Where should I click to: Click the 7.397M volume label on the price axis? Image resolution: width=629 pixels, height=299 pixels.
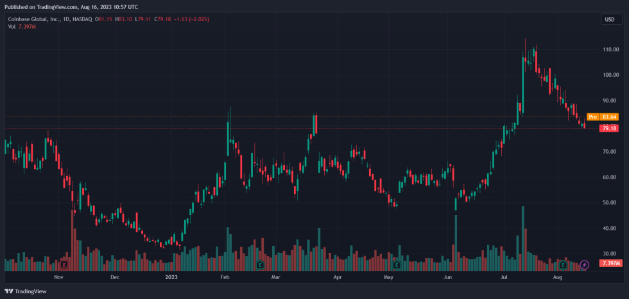610,263
